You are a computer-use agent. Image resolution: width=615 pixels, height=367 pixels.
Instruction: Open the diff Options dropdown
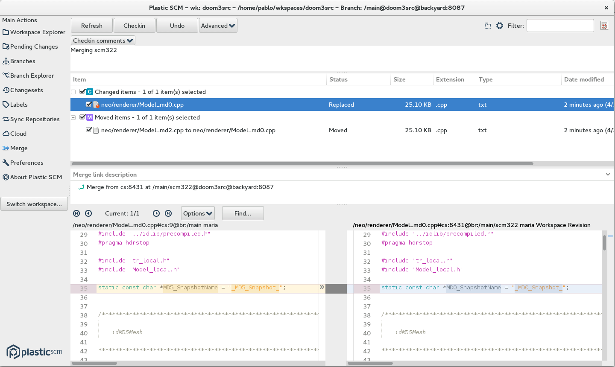pyautogui.click(x=198, y=213)
